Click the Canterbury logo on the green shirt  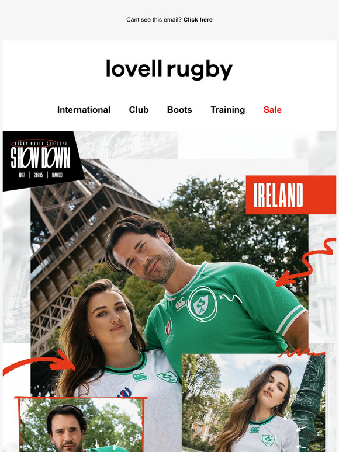(x=181, y=304)
